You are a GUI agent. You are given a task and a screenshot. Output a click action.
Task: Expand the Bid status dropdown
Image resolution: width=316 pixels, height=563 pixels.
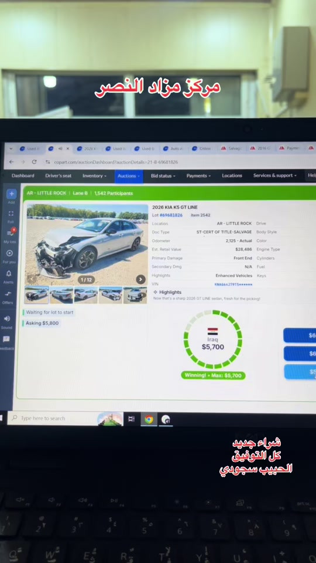coord(163,176)
